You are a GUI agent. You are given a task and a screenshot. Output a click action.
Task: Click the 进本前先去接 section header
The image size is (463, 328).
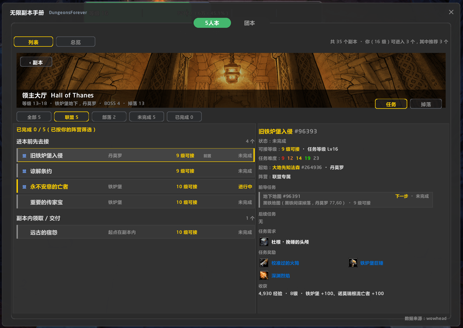pyautogui.click(x=33, y=141)
